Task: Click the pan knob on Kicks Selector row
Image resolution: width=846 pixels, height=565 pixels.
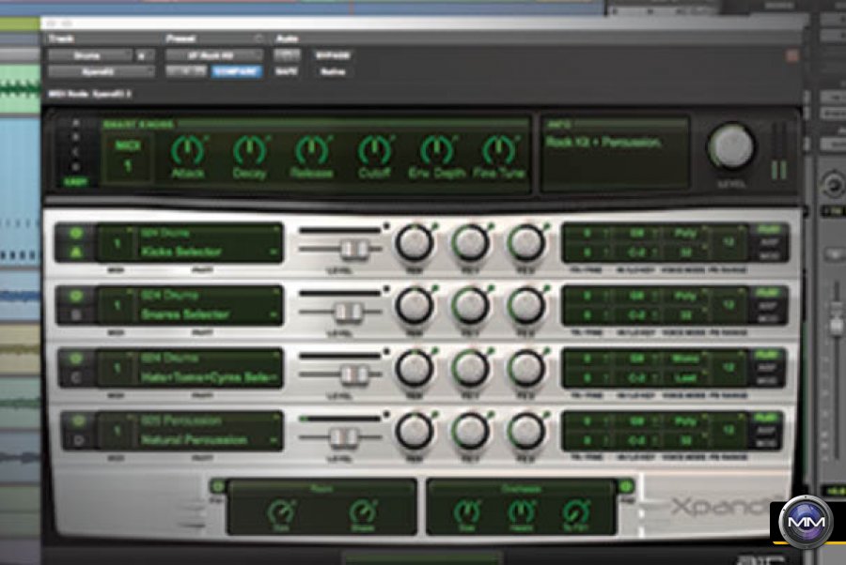Action: point(415,243)
